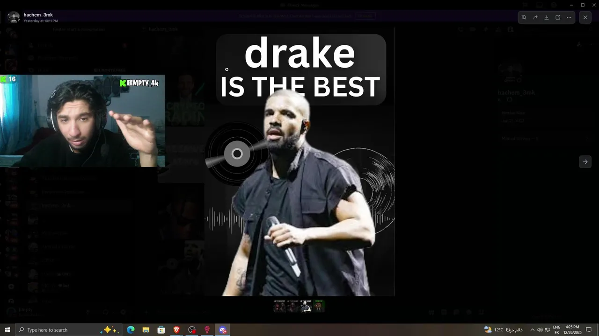This screenshot has width=599, height=336.
Task: Open the OBS Studio taskbar icon
Action: point(192,330)
